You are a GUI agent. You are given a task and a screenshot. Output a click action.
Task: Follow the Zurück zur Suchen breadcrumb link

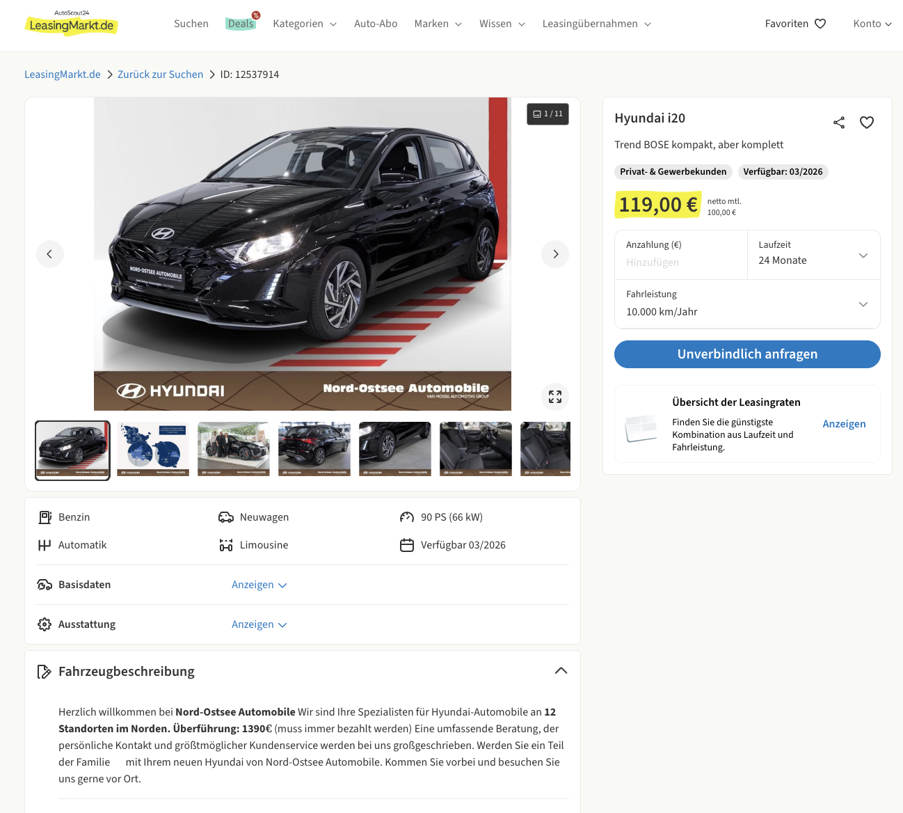coord(160,74)
